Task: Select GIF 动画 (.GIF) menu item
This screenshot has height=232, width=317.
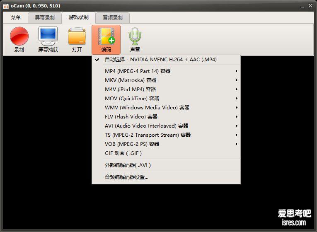Action: 166,153
